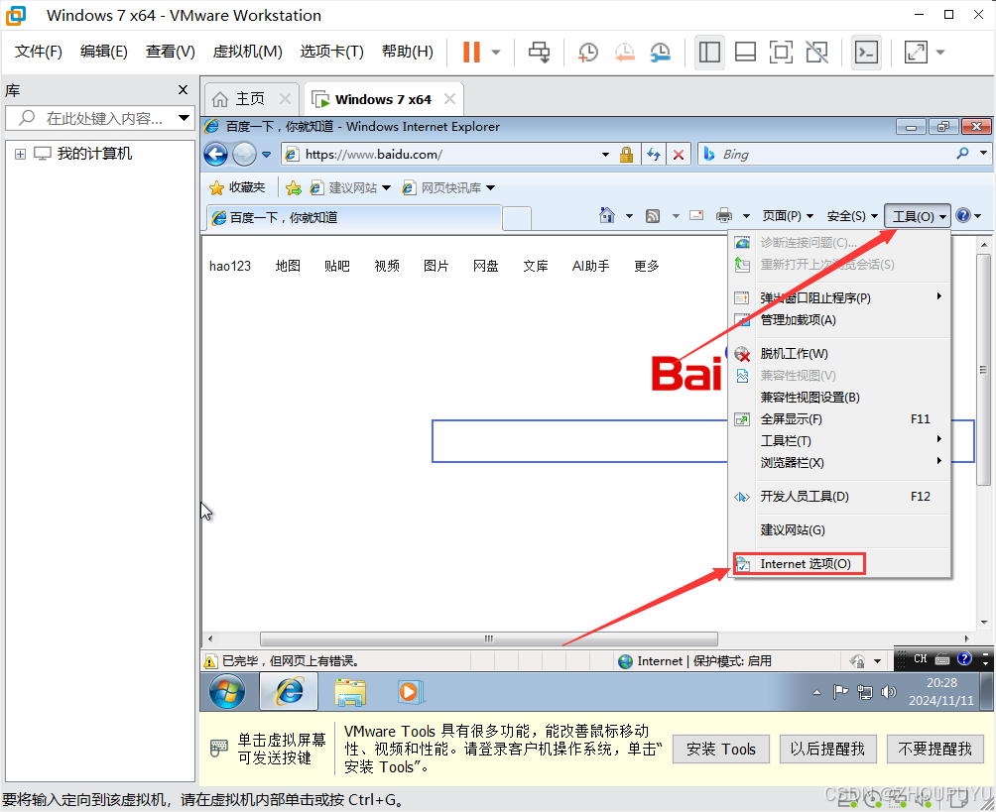Click the horizontal scrollbar in IE
This screenshot has height=812, width=996.
[488, 638]
